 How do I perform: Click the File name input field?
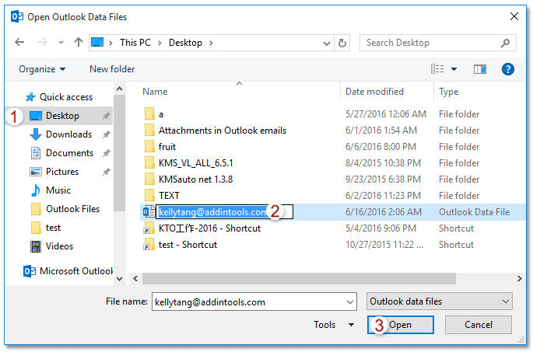(254, 301)
